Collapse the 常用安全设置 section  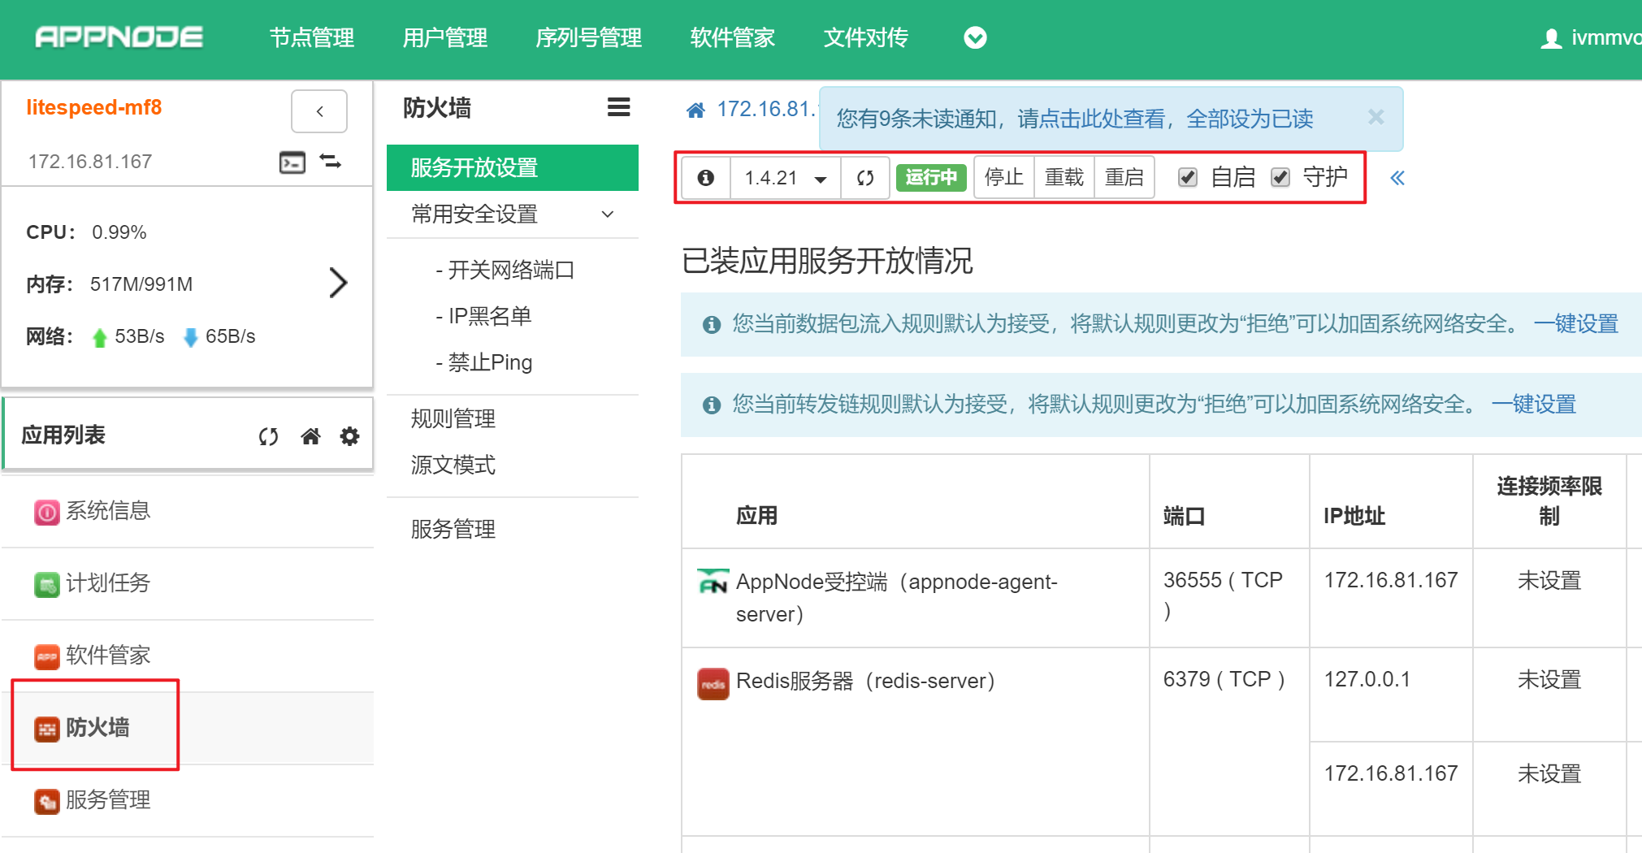coord(607,214)
